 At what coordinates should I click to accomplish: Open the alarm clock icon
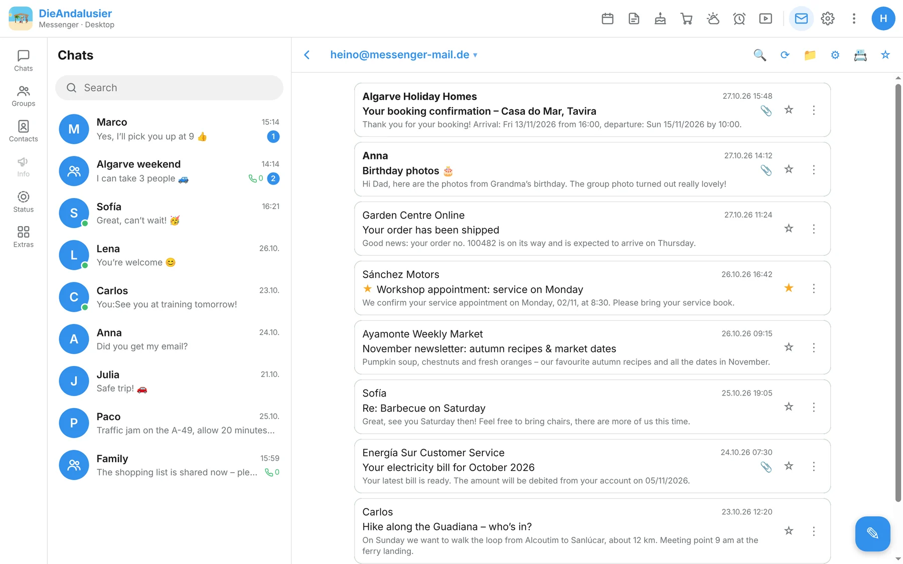[x=739, y=19]
